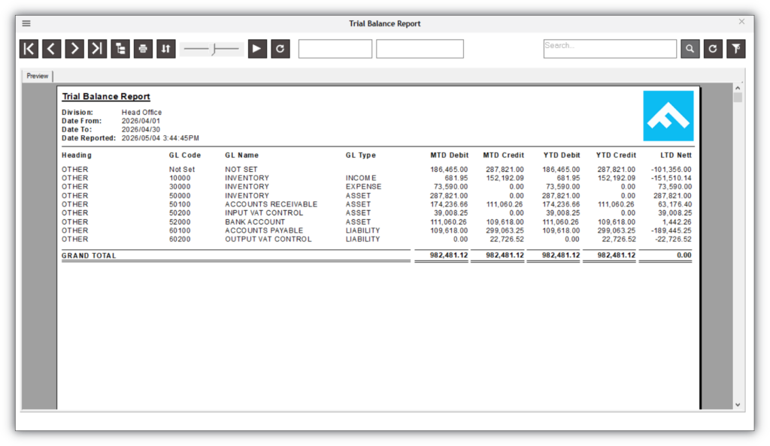Click GL code '10000'
Screen dimensions: 770x446
point(180,178)
